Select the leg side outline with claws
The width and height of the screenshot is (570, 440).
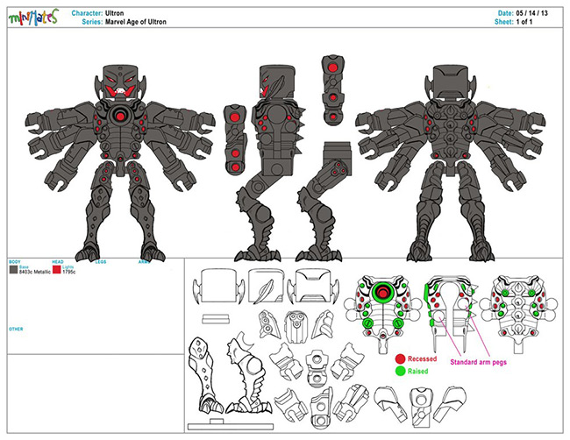click(249, 373)
